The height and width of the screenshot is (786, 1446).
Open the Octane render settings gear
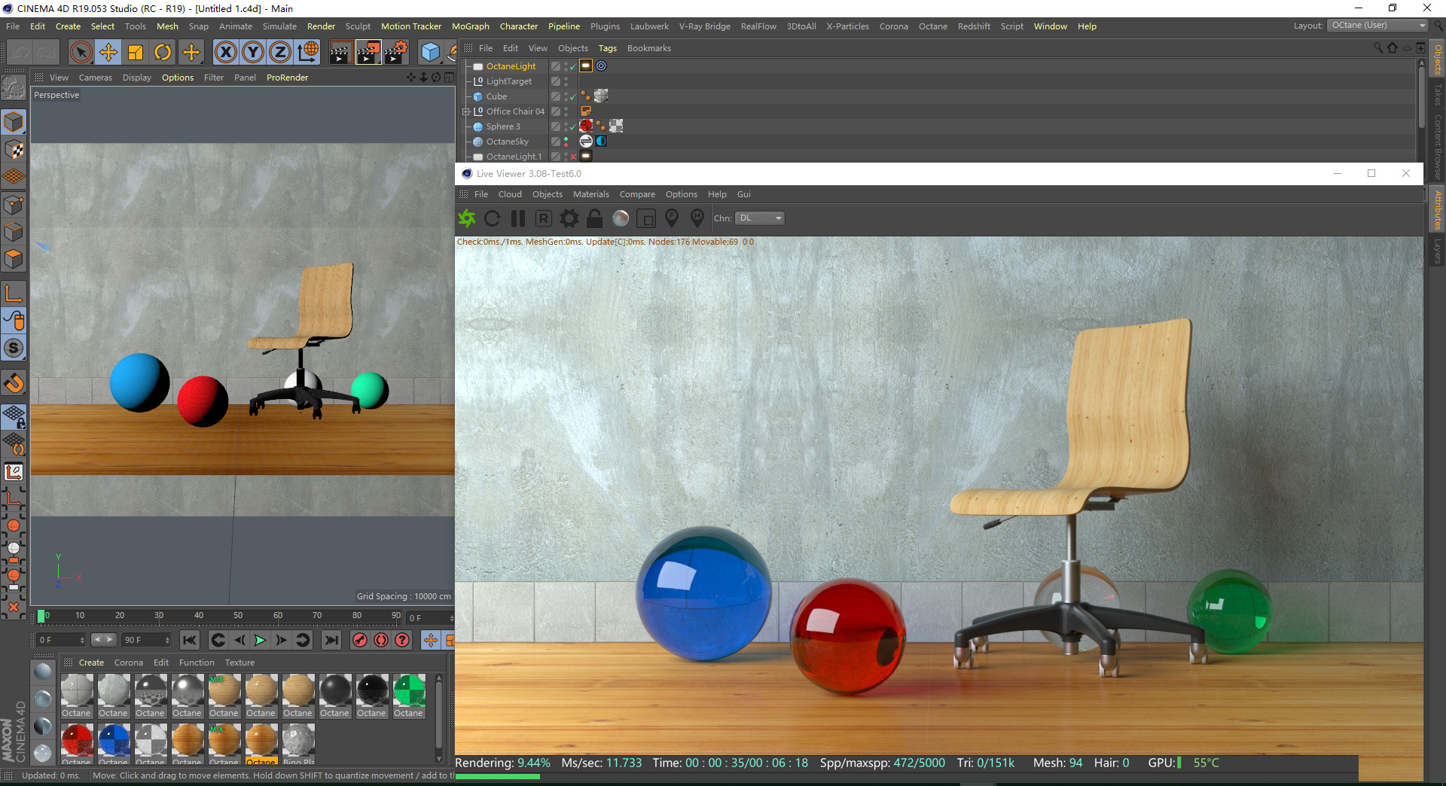click(x=569, y=218)
